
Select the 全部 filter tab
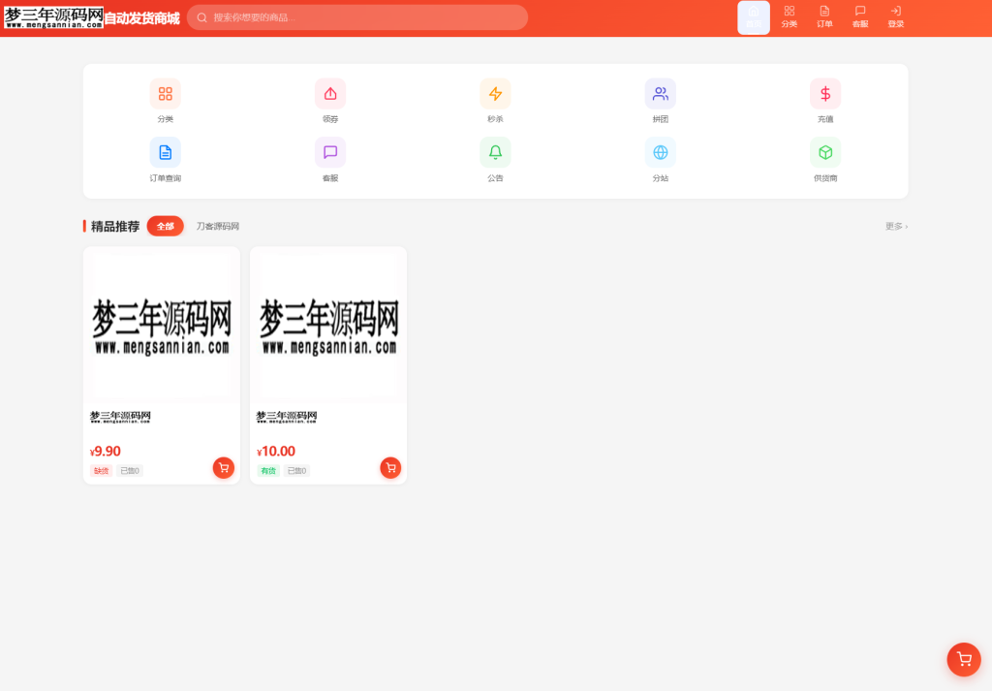165,226
